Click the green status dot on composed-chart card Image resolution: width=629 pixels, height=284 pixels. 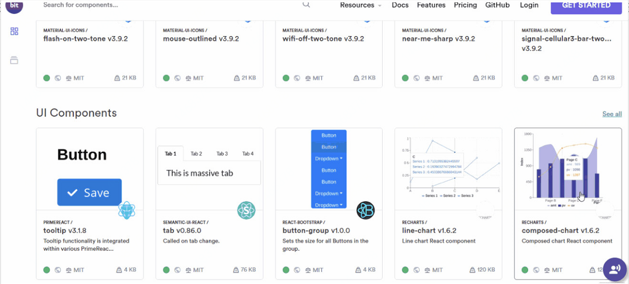click(525, 270)
